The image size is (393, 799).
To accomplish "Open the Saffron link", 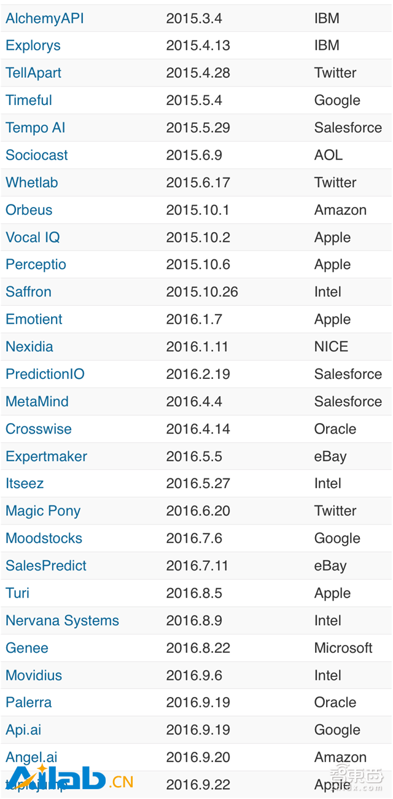I will pos(28,292).
